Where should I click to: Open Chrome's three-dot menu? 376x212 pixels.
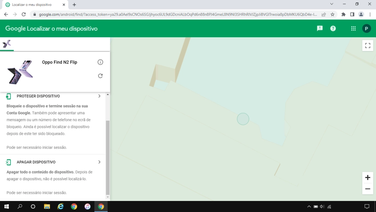click(x=370, y=14)
